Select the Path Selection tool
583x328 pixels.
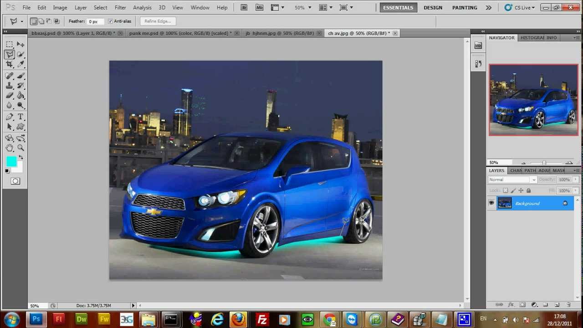pyautogui.click(x=10, y=127)
